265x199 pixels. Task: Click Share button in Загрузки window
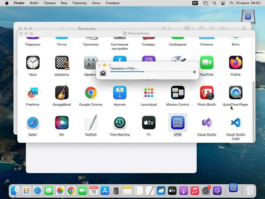coord(201,28)
